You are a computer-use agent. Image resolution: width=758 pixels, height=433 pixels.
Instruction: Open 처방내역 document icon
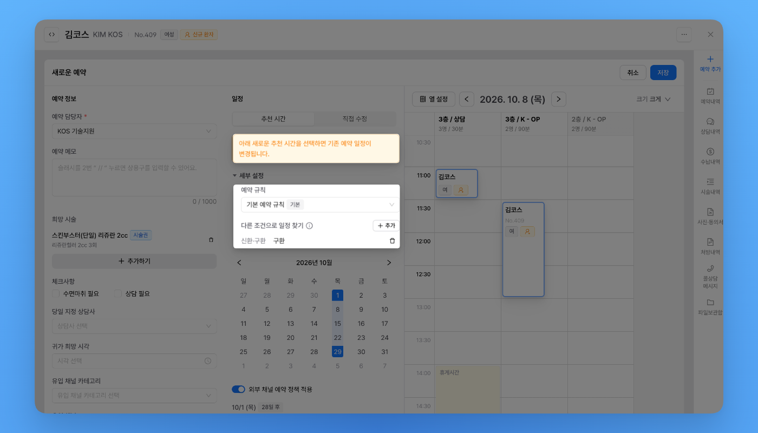[710, 242]
